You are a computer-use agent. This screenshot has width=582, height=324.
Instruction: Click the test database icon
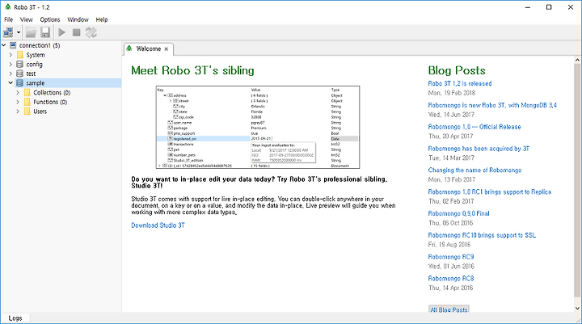pos(20,74)
